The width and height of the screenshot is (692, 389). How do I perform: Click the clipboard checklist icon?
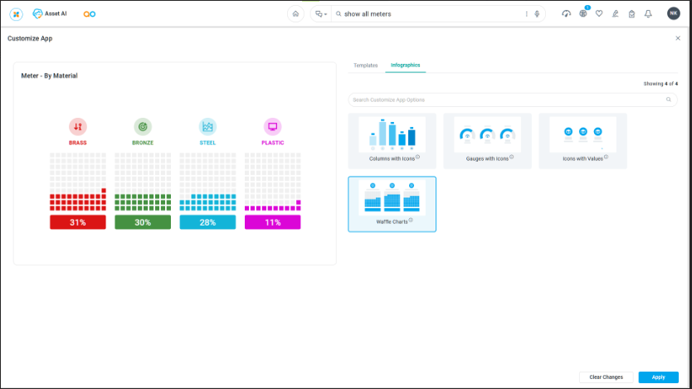click(x=631, y=14)
